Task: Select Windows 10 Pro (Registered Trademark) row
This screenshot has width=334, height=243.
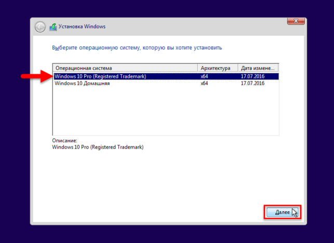Action: (x=166, y=76)
